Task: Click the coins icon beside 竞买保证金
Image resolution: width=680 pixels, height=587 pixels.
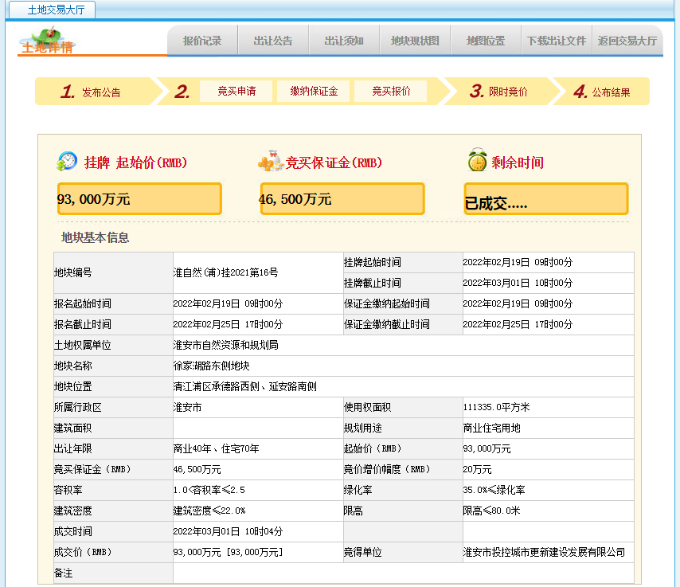Action: pyautogui.click(x=269, y=161)
